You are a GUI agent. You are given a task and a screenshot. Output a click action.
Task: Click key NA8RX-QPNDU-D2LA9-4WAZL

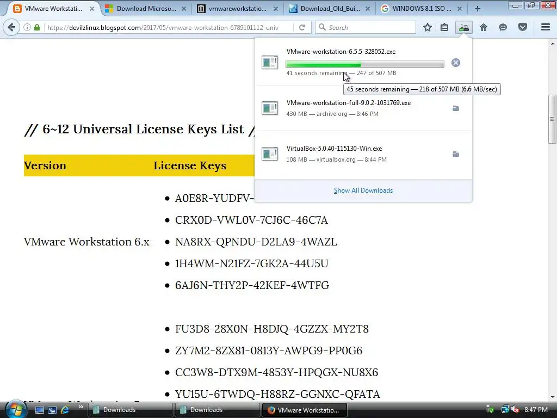(x=256, y=242)
